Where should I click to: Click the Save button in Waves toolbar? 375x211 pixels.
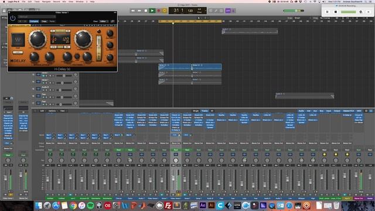[x=111, y=25]
